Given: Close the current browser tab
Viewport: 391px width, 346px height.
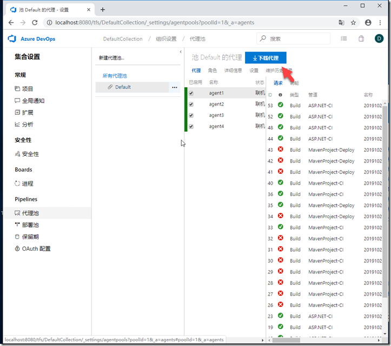Looking at the screenshot, I should [89, 10].
